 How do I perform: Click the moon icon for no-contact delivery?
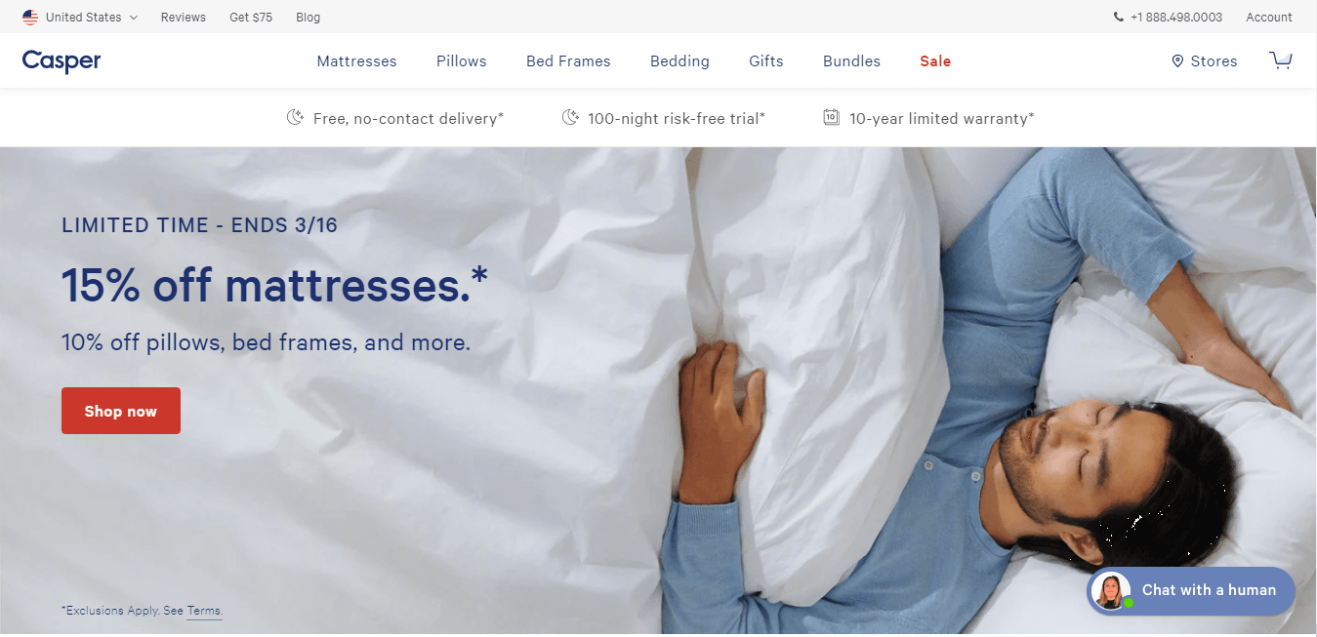click(295, 118)
